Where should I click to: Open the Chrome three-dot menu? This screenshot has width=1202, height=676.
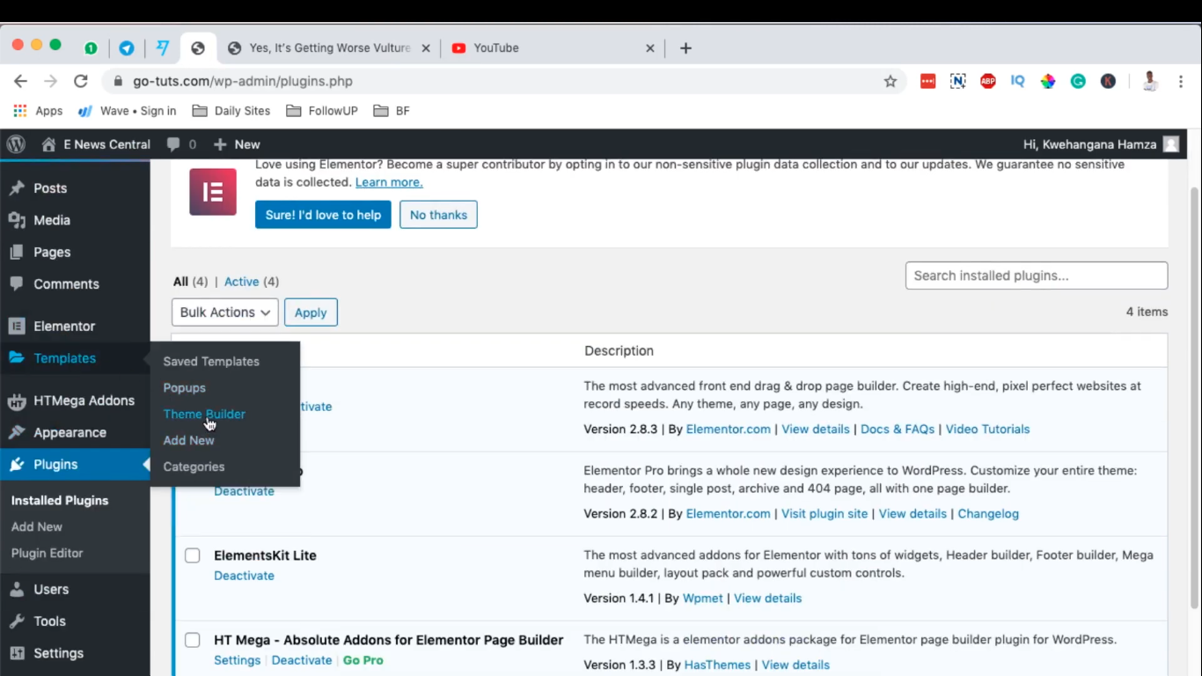pyautogui.click(x=1181, y=81)
